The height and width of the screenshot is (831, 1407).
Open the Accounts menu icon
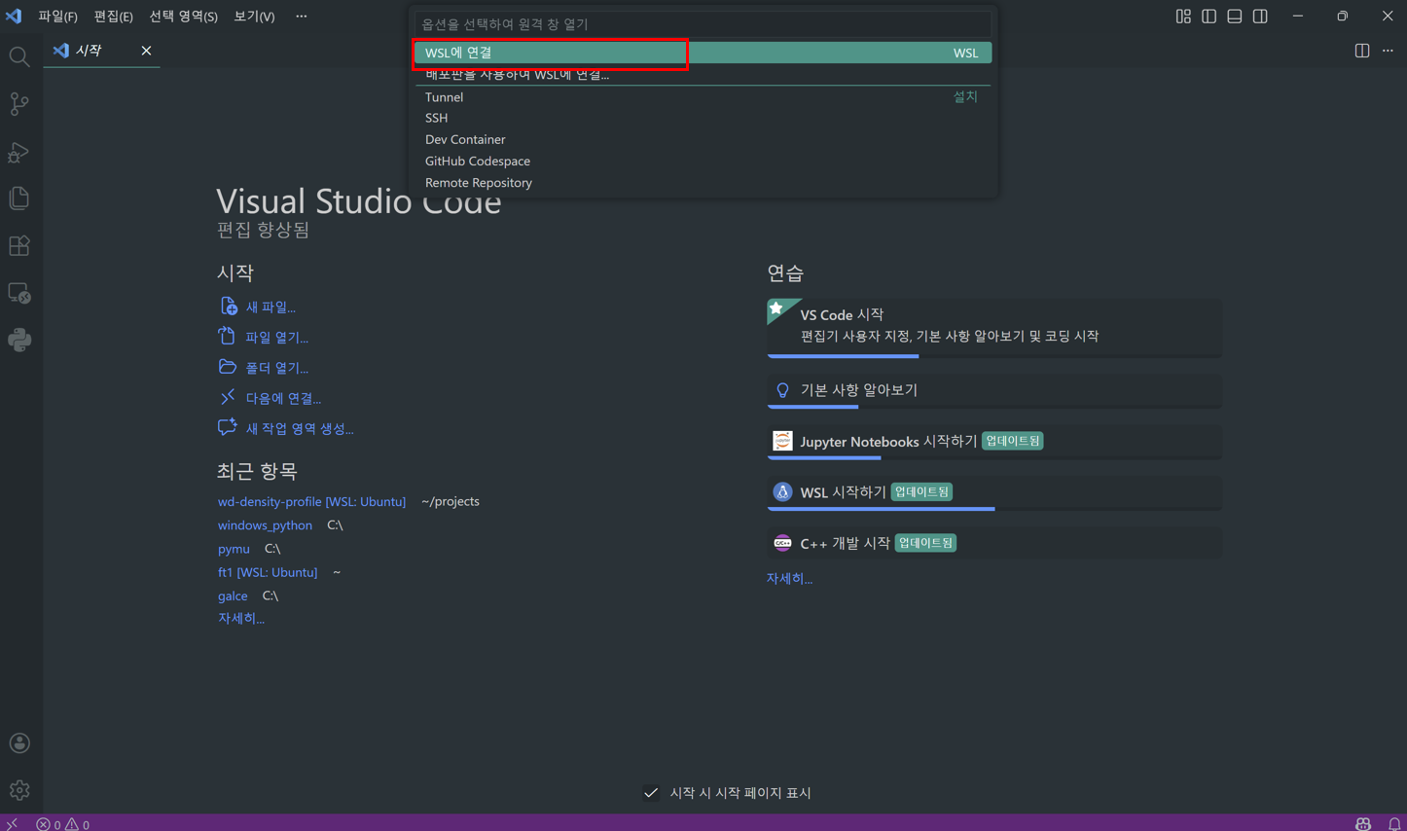[19, 743]
